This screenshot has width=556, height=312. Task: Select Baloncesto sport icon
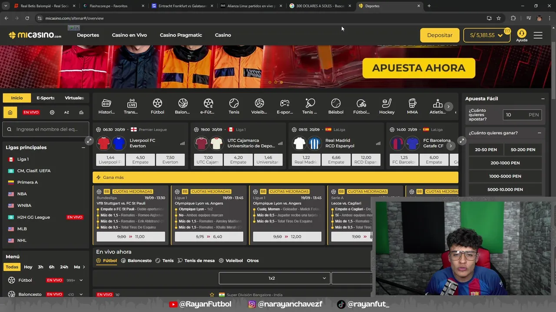(x=182, y=106)
